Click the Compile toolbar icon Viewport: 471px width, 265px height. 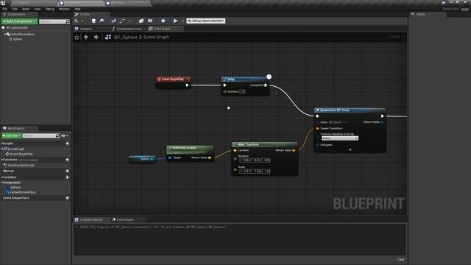point(77,21)
